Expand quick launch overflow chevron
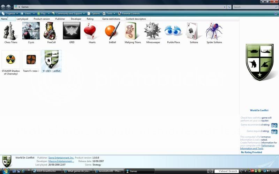 coord(29,171)
